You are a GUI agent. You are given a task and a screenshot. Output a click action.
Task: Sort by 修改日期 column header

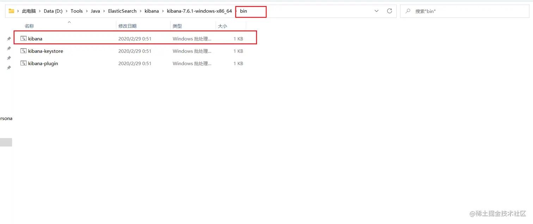pyautogui.click(x=127, y=26)
